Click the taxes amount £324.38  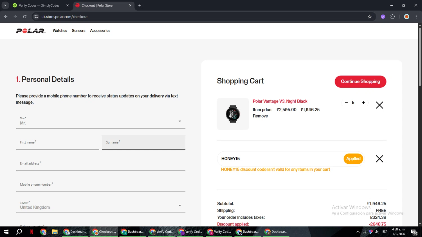point(378,217)
